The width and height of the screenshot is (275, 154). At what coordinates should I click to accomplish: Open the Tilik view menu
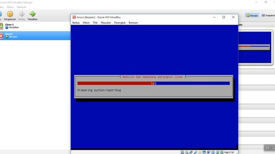95,23
